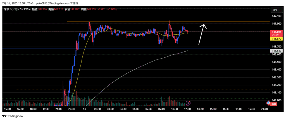
Task: Click the 16 date marker on time axis
Action: click(85, 109)
